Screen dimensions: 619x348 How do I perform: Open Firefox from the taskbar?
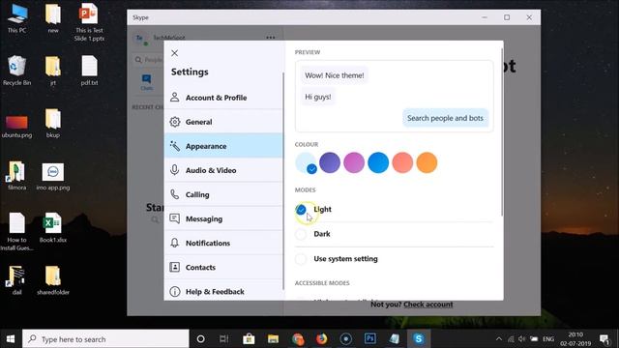pos(322,339)
